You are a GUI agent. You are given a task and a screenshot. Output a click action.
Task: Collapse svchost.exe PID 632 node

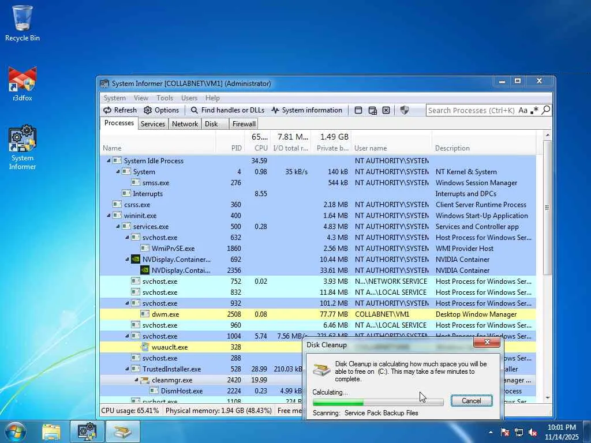pyautogui.click(x=127, y=237)
